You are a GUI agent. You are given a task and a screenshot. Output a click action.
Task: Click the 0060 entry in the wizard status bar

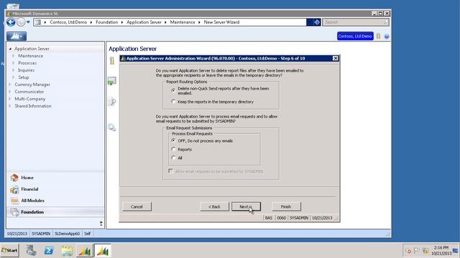(x=281, y=218)
